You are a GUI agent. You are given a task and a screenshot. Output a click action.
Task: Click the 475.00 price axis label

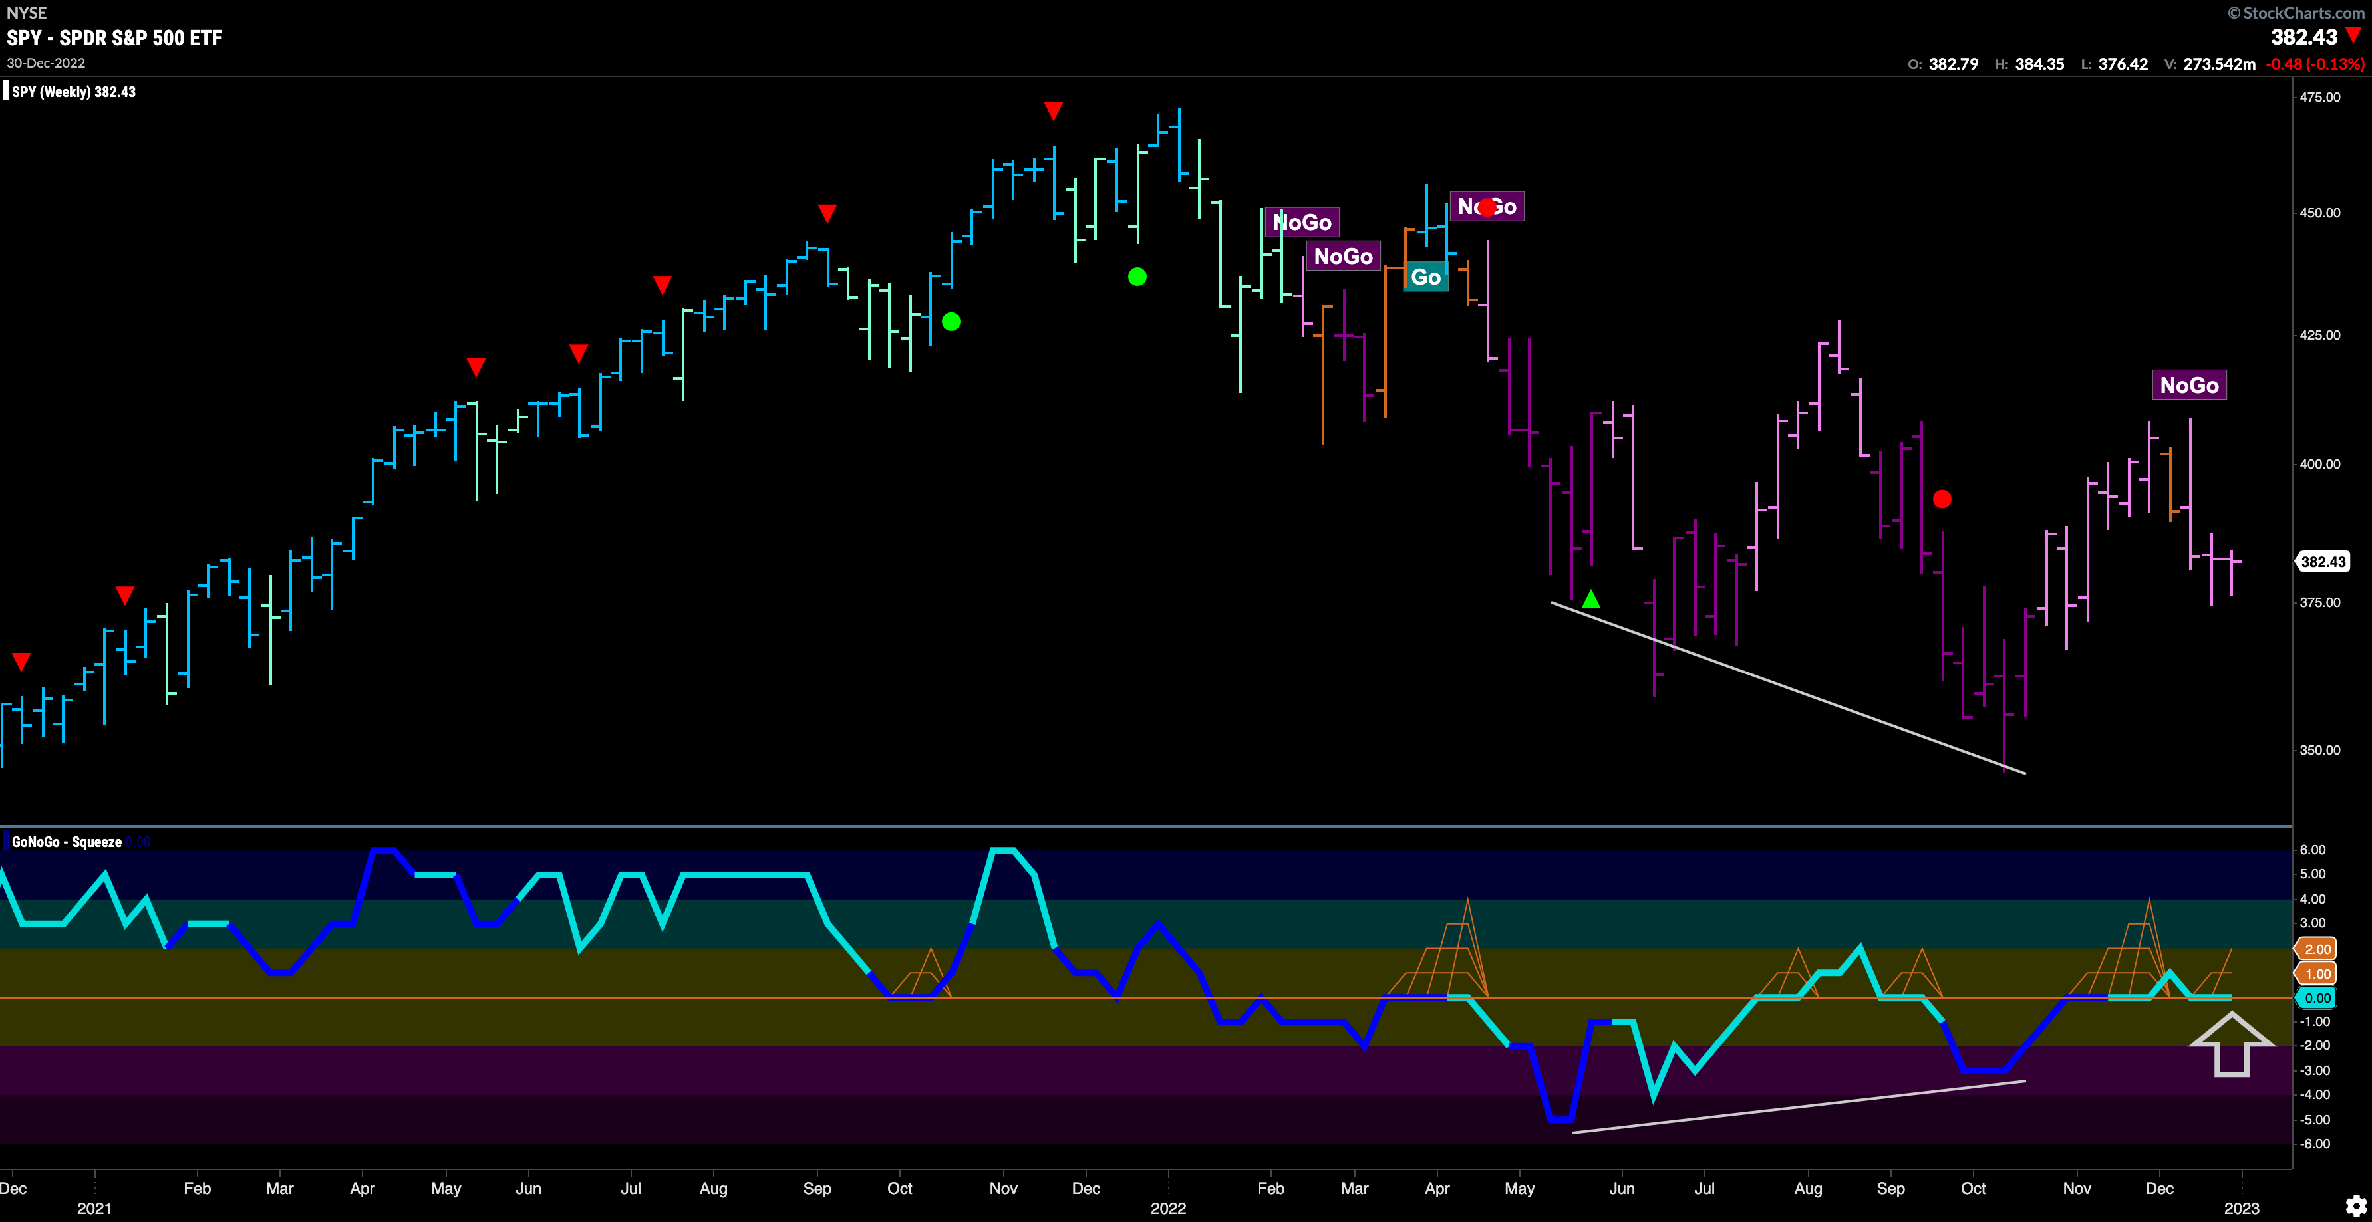click(x=2319, y=98)
